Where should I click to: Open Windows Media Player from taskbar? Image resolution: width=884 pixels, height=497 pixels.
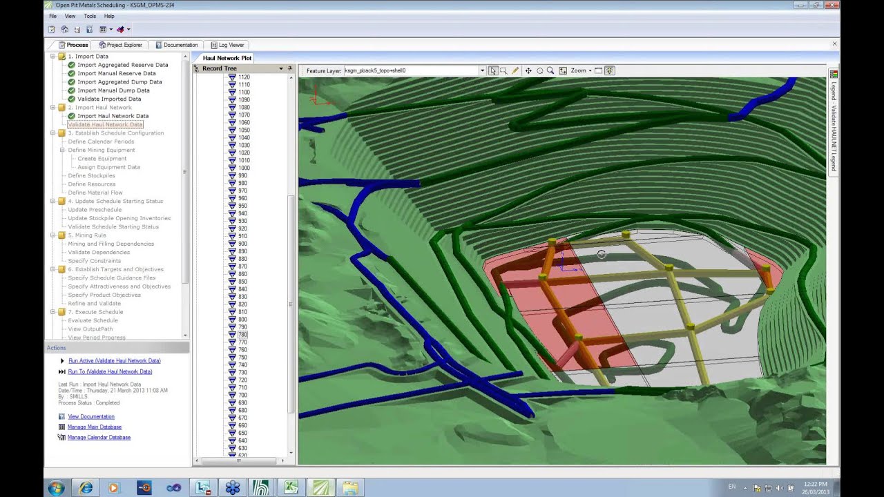[x=114, y=488]
